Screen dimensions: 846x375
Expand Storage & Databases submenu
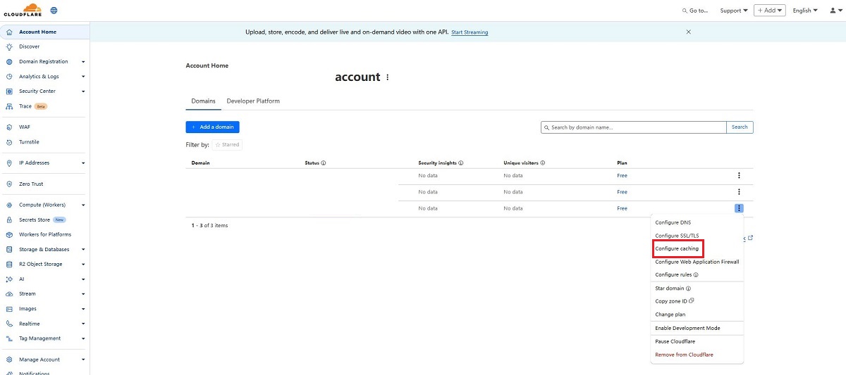click(83, 250)
